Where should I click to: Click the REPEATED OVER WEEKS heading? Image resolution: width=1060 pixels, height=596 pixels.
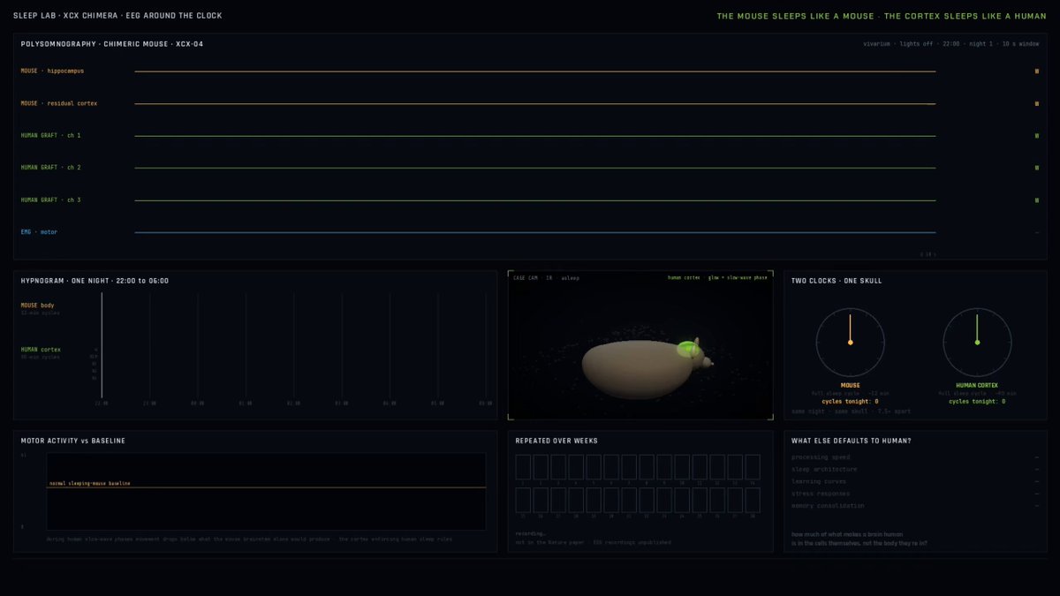556,441
